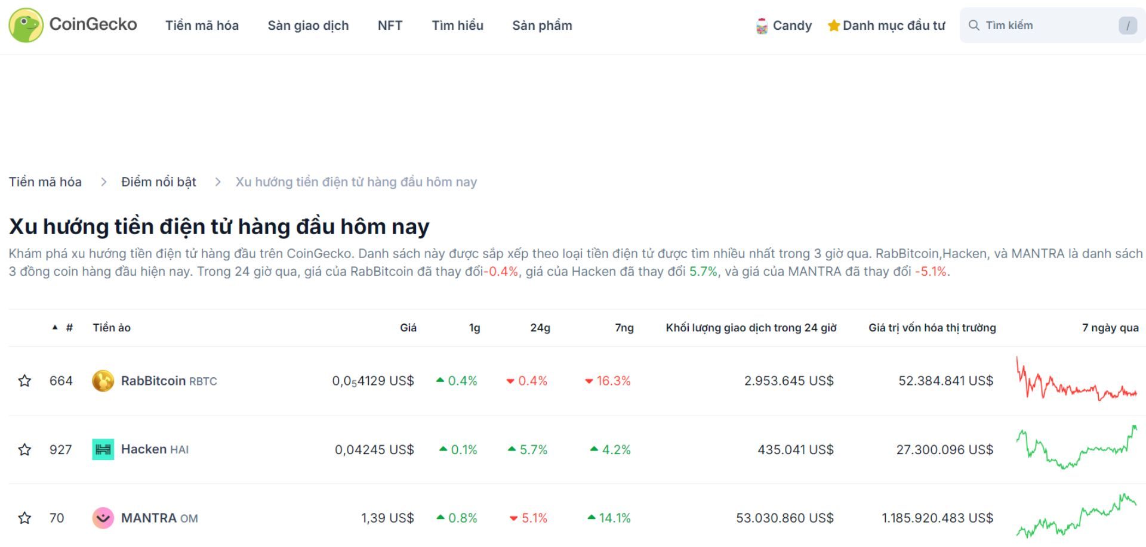This screenshot has height=547, width=1146.
Task: Open the Candy rewards icon
Action: 761,25
